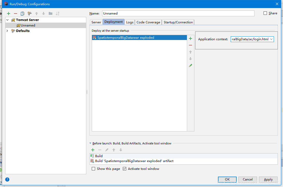Image resolution: width=283 pixels, height=187 pixels.
Task: Edit before launch task pencil icon
Action: click(107, 150)
